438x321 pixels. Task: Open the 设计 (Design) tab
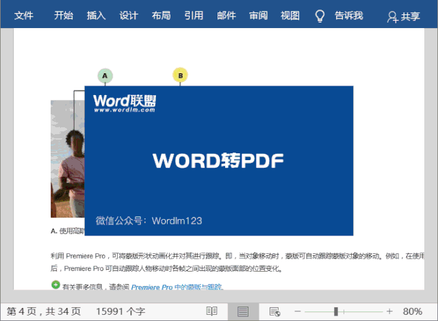coord(129,16)
